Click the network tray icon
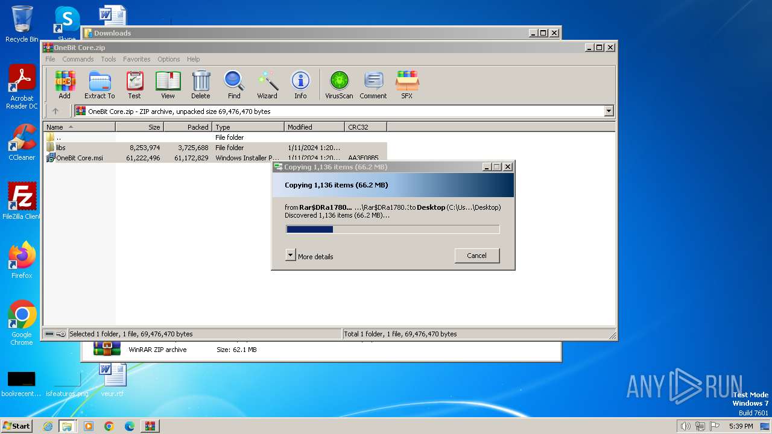The image size is (772, 434). (x=700, y=426)
